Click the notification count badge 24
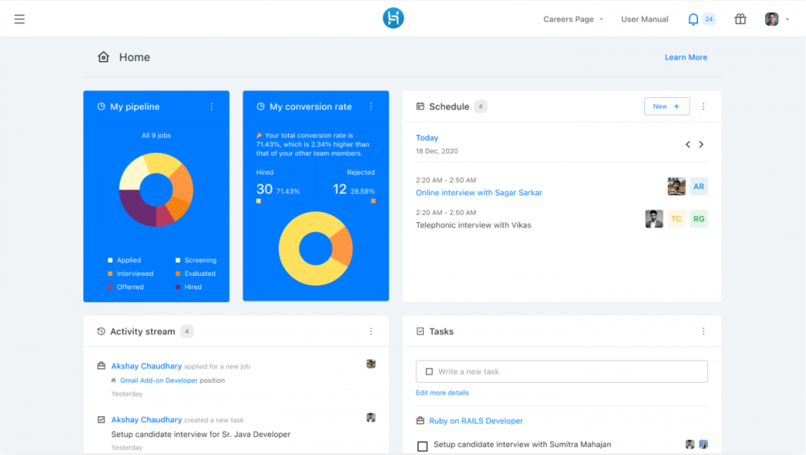The width and height of the screenshot is (806, 455). click(709, 19)
